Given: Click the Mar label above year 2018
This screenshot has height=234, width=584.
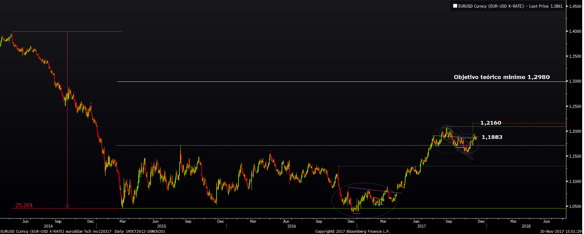Looking at the screenshot, I should coord(513,221).
